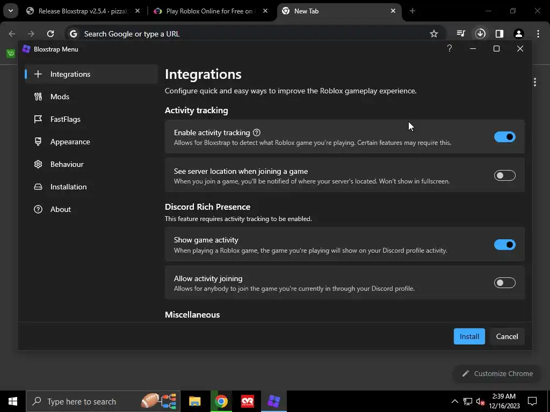Screen dimensions: 550x412
Task: Open Chrome media controls icon
Action: (461, 34)
